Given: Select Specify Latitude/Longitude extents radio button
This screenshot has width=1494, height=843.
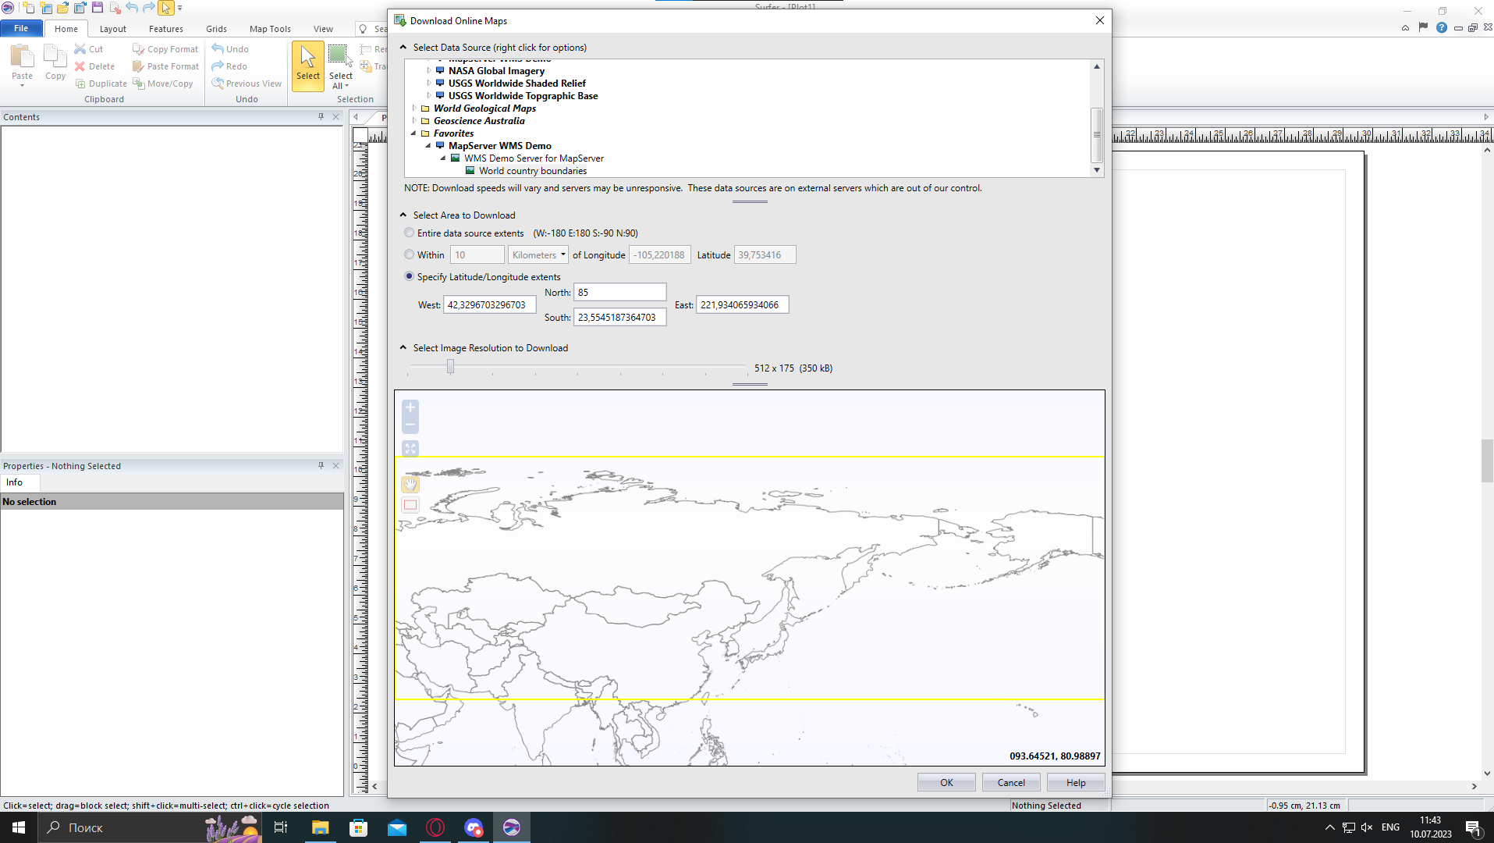Looking at the screenshot, I should (410, 276).
